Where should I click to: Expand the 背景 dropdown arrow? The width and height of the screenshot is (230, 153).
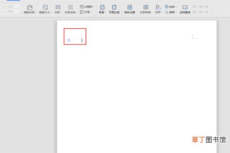coord(105,12)
